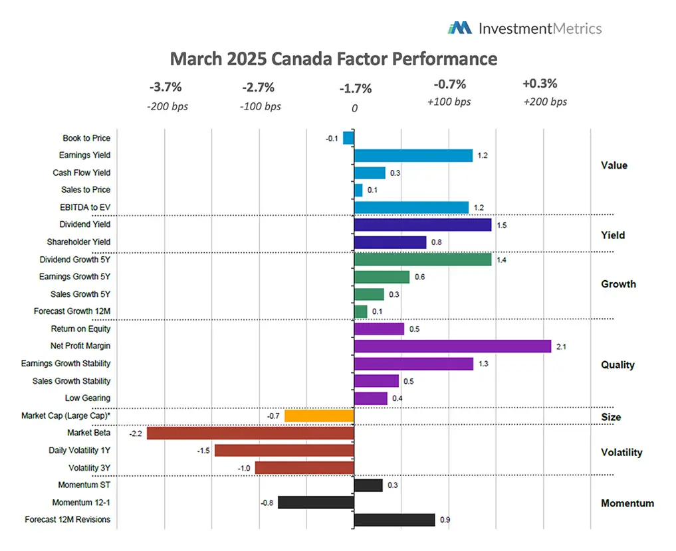Click the Volatility category label
The width and height of the screenshot is (676, 551).
pyautogui.click(x=621, y=452)
